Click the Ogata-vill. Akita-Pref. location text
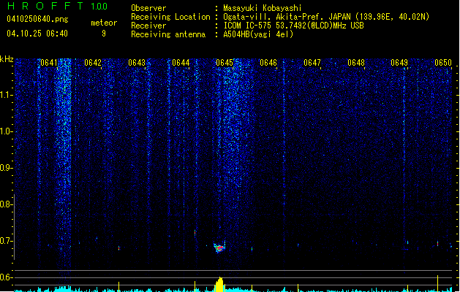Screen dimensions: 460x292 pos(326,17)
